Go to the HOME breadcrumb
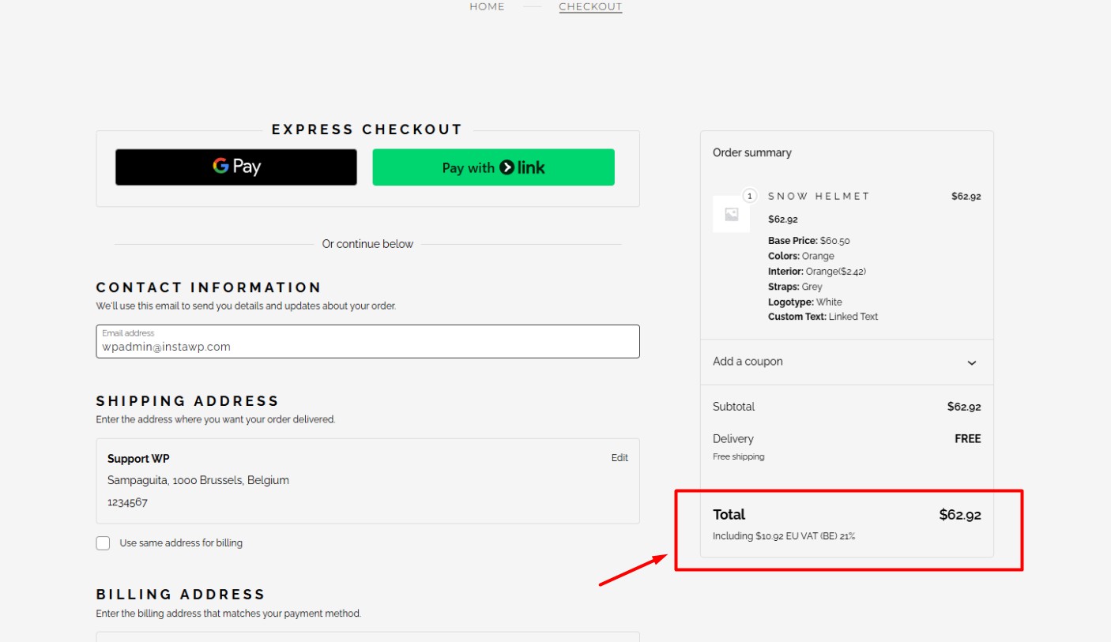 (x=487, y=7)
